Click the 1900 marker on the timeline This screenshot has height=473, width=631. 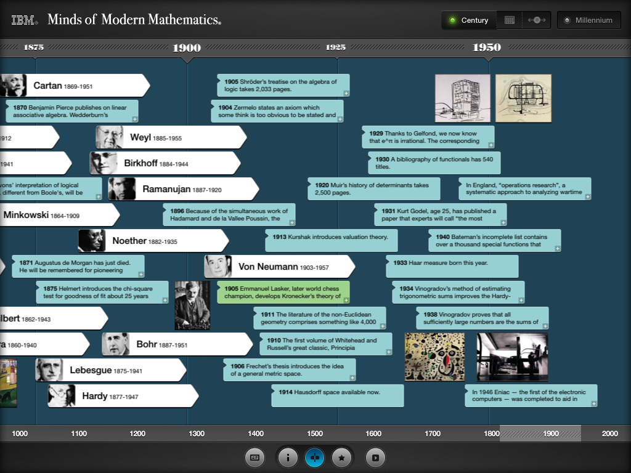pyautogui.click(x=187, y=48)
